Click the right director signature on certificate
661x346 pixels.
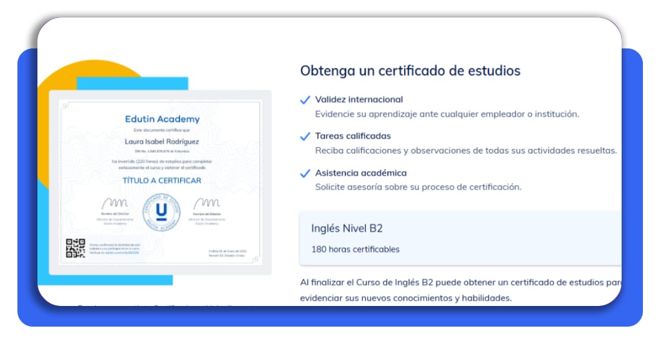click(x=207, y=203)
